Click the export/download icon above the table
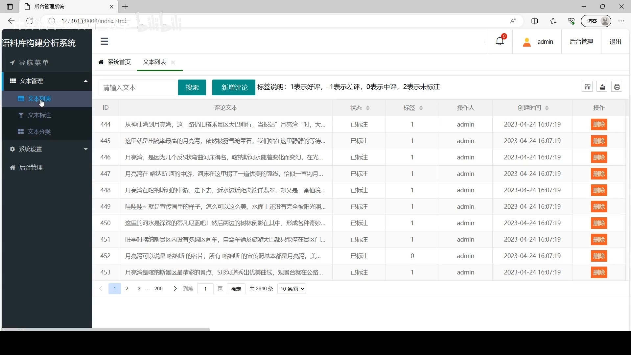Image resolution: width=631 pixels, height=355 pixels. tap(602, 86)
